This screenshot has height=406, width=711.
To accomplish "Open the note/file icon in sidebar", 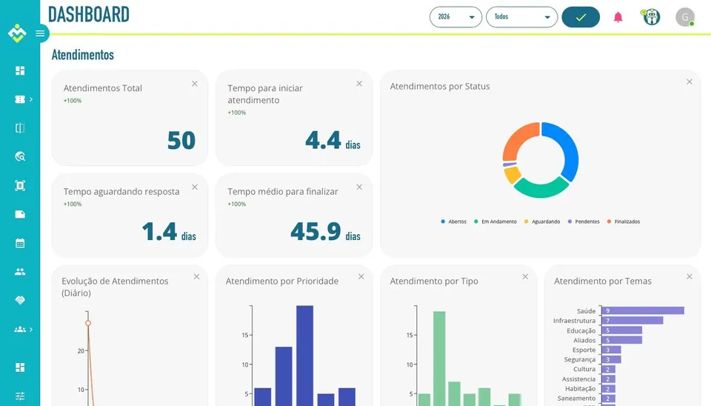I will pos(20,214).
